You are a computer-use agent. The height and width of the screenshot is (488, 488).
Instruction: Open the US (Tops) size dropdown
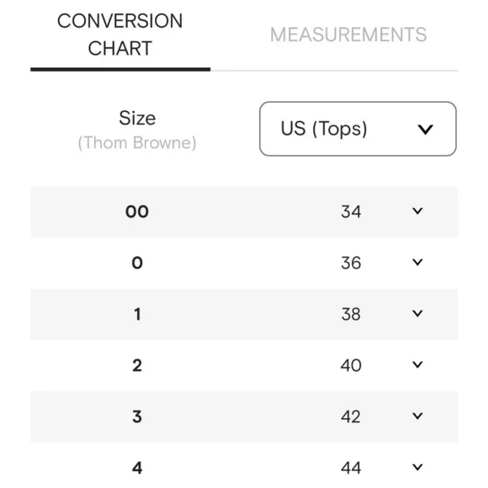358,129
